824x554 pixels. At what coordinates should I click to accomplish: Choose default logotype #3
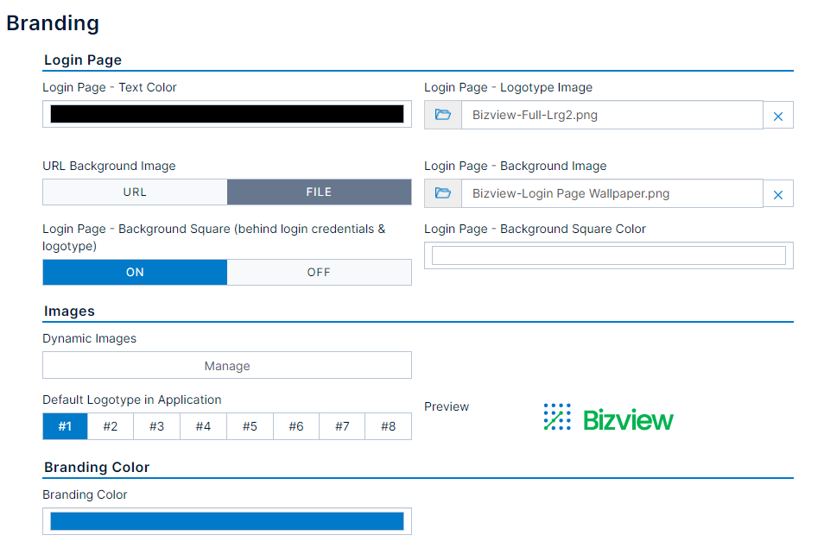(156, 426)
